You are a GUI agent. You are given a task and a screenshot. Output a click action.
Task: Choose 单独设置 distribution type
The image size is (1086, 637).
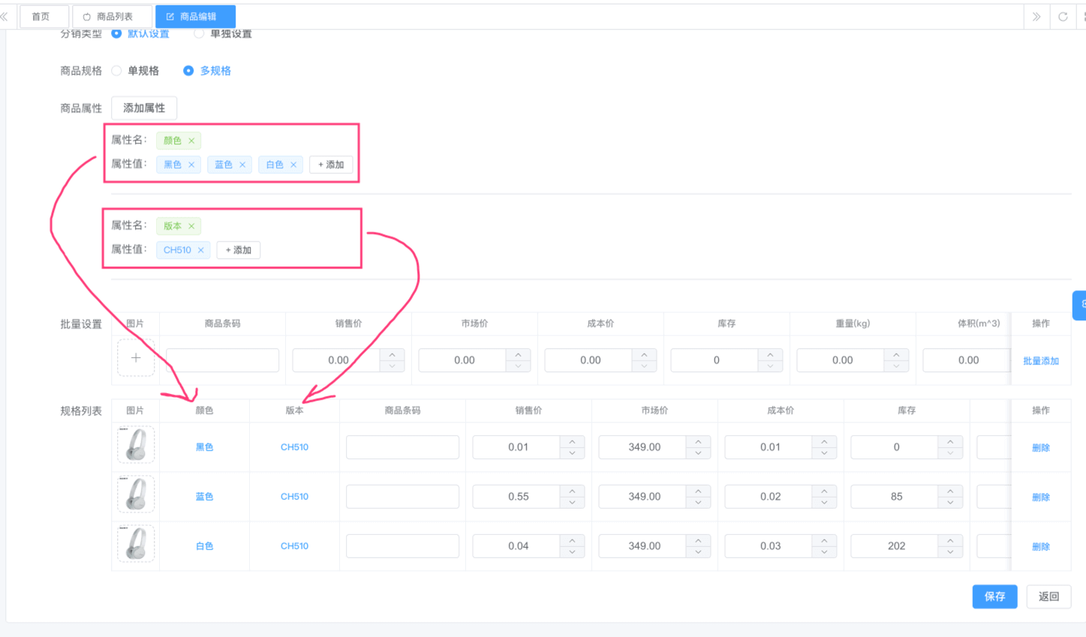tap(199, 34)
